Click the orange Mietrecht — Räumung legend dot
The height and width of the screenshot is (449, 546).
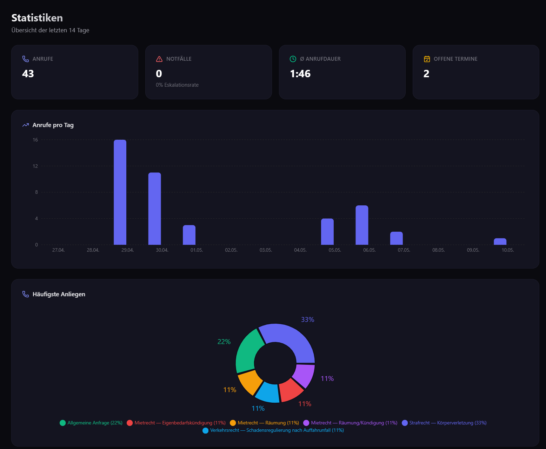pos(233,423)
